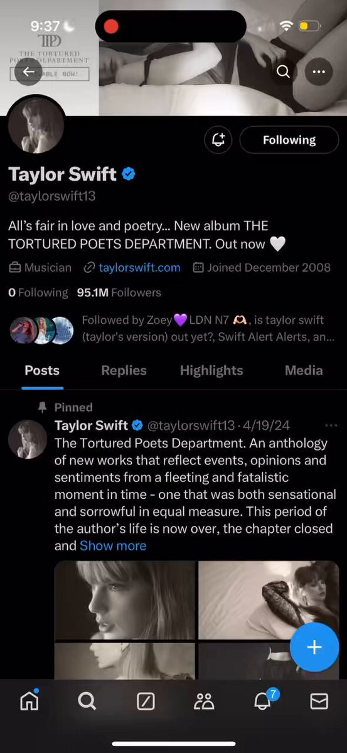Open the Communities people icon
This screenshot has height=753, width=347.
pos(203,701)
